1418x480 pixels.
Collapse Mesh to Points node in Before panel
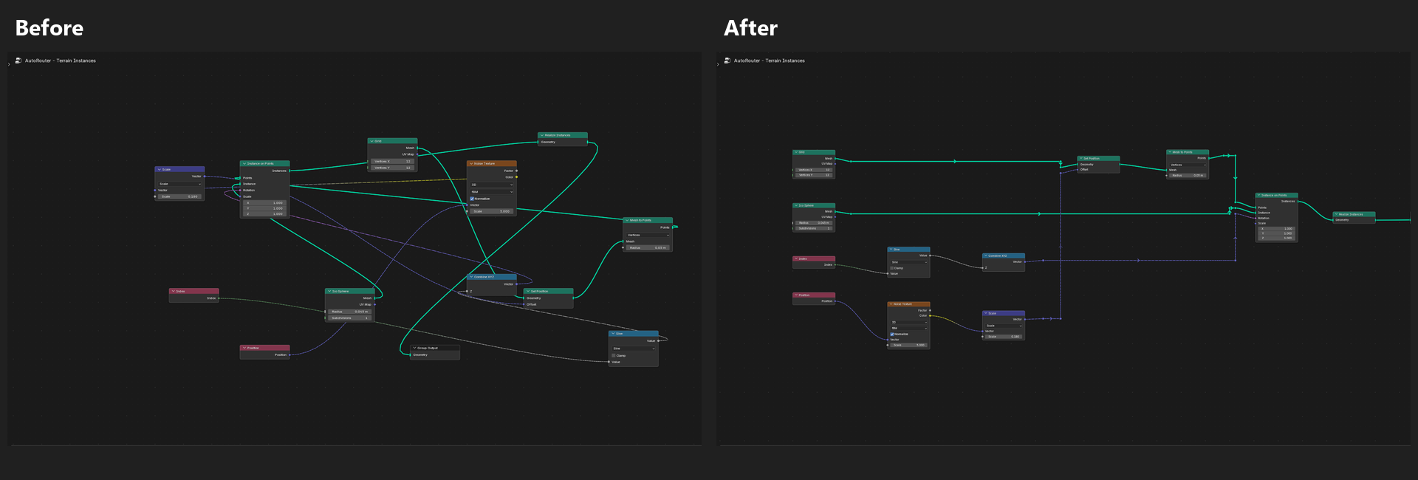pos(626,220)
